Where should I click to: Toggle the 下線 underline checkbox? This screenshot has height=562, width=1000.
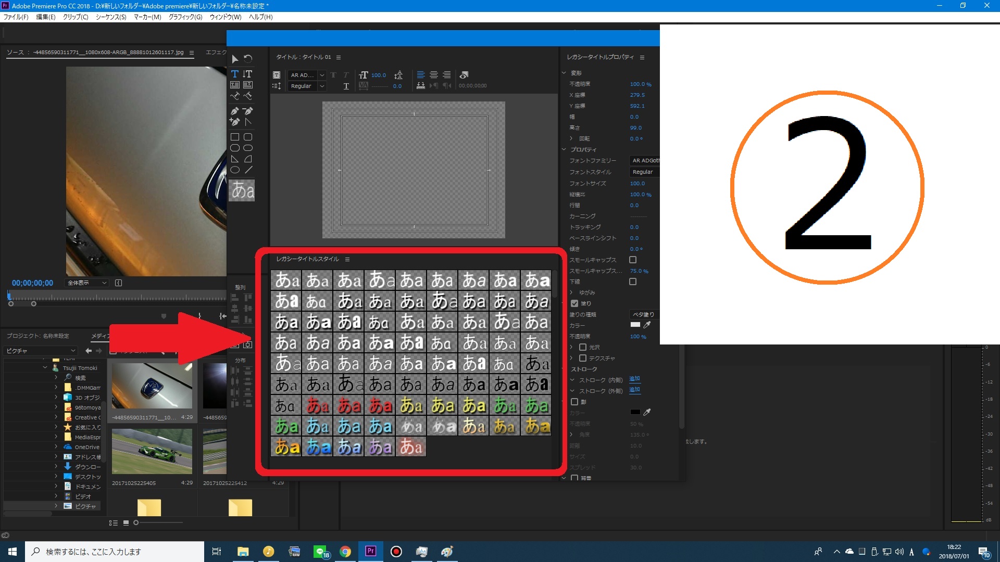[633, 282]
